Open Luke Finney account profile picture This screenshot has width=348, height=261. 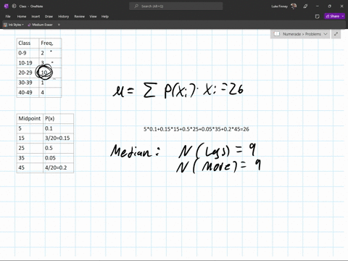pyautogui.click(x=294, y=7)
